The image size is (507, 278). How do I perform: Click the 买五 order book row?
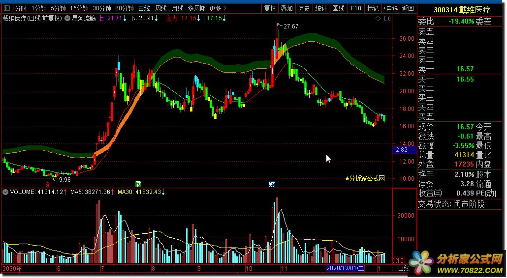pyautogui.click(x=460, y=116)
